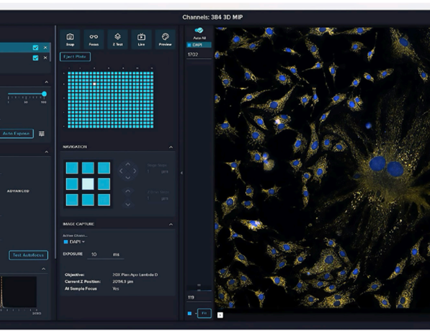The width and height of the screenshot is (430, 333).
Task: Collapse the side panel with left triangle
Action: pyautogui.click(x=182, y=173)
